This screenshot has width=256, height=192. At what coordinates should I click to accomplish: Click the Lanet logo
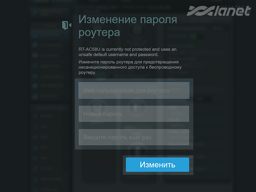click(x=219, y=11)
